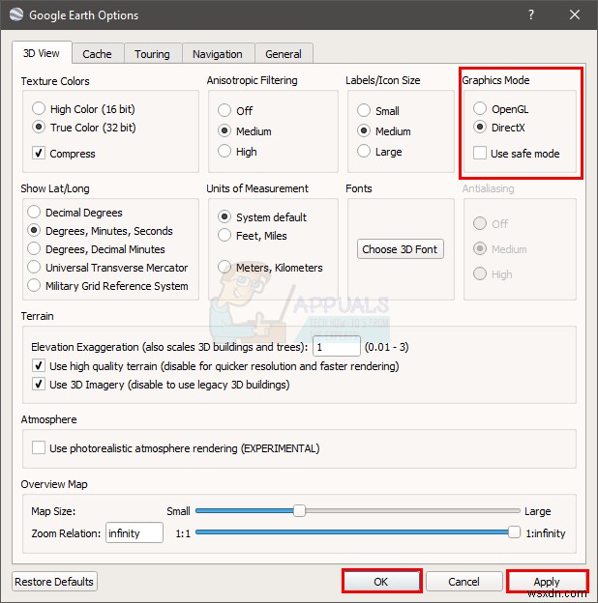Click the Zoom Relation text field
Viewport: 598px width, 603px height.
click(135, 532)
